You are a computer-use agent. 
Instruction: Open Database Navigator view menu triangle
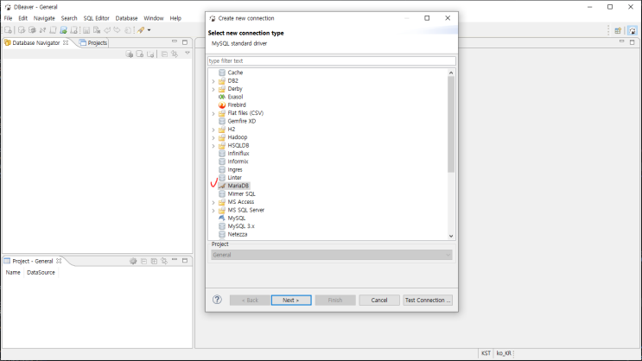coord(188,54)
